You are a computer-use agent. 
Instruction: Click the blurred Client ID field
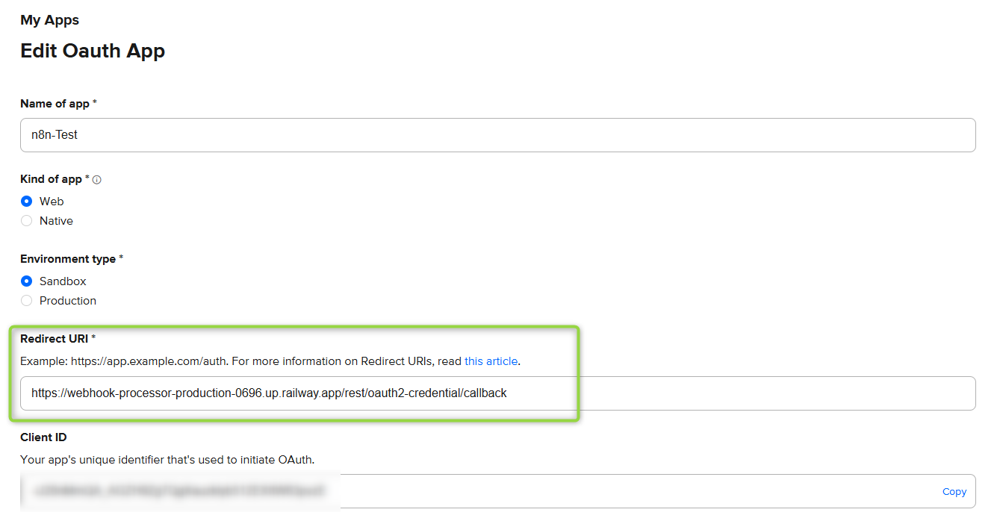[x=478, y=491]
